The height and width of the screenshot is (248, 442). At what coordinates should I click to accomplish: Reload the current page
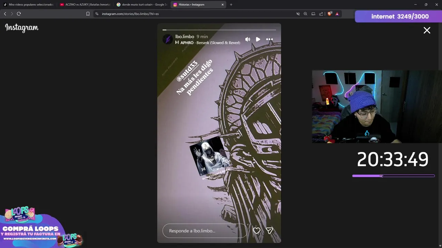coord(19,14)
